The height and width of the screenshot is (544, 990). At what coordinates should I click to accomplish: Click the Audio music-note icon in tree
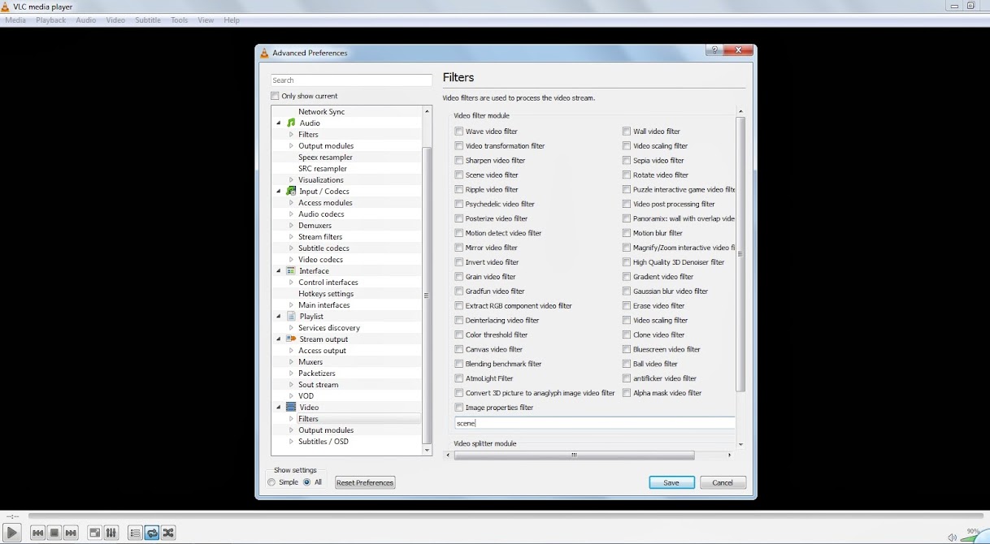pos(291,123)
